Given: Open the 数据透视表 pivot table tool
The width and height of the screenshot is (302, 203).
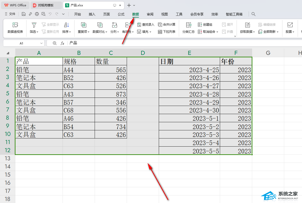Looking at the screenshot, I should (15, 28).
